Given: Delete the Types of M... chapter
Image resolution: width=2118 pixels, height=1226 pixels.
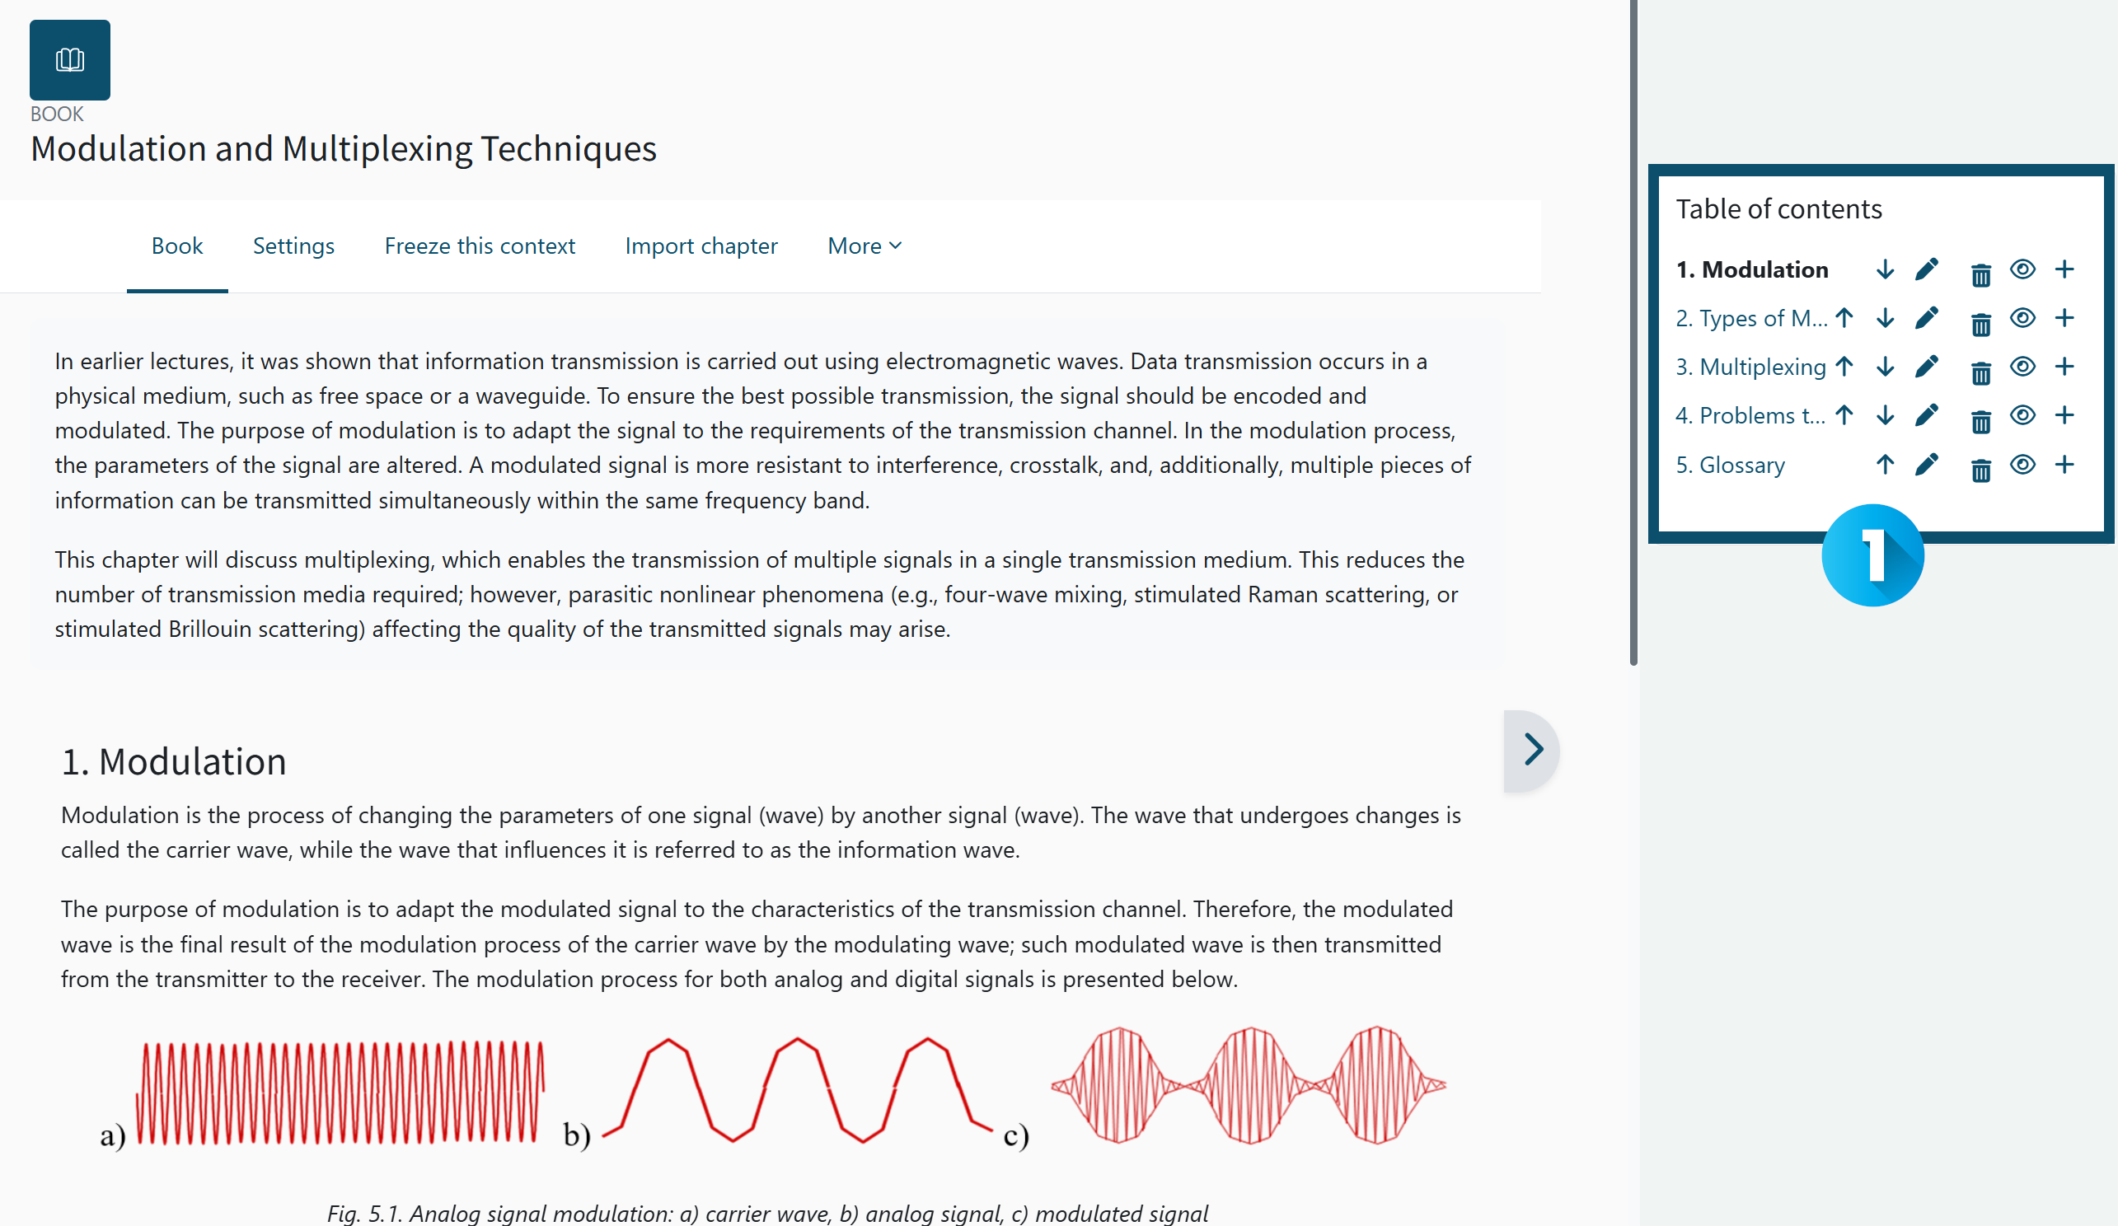Looking at the screenshot, I should [1981, 321].
